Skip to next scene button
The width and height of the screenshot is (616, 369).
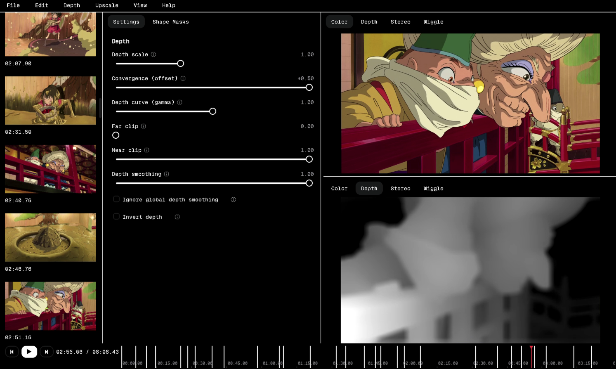(x=47, y=352)
